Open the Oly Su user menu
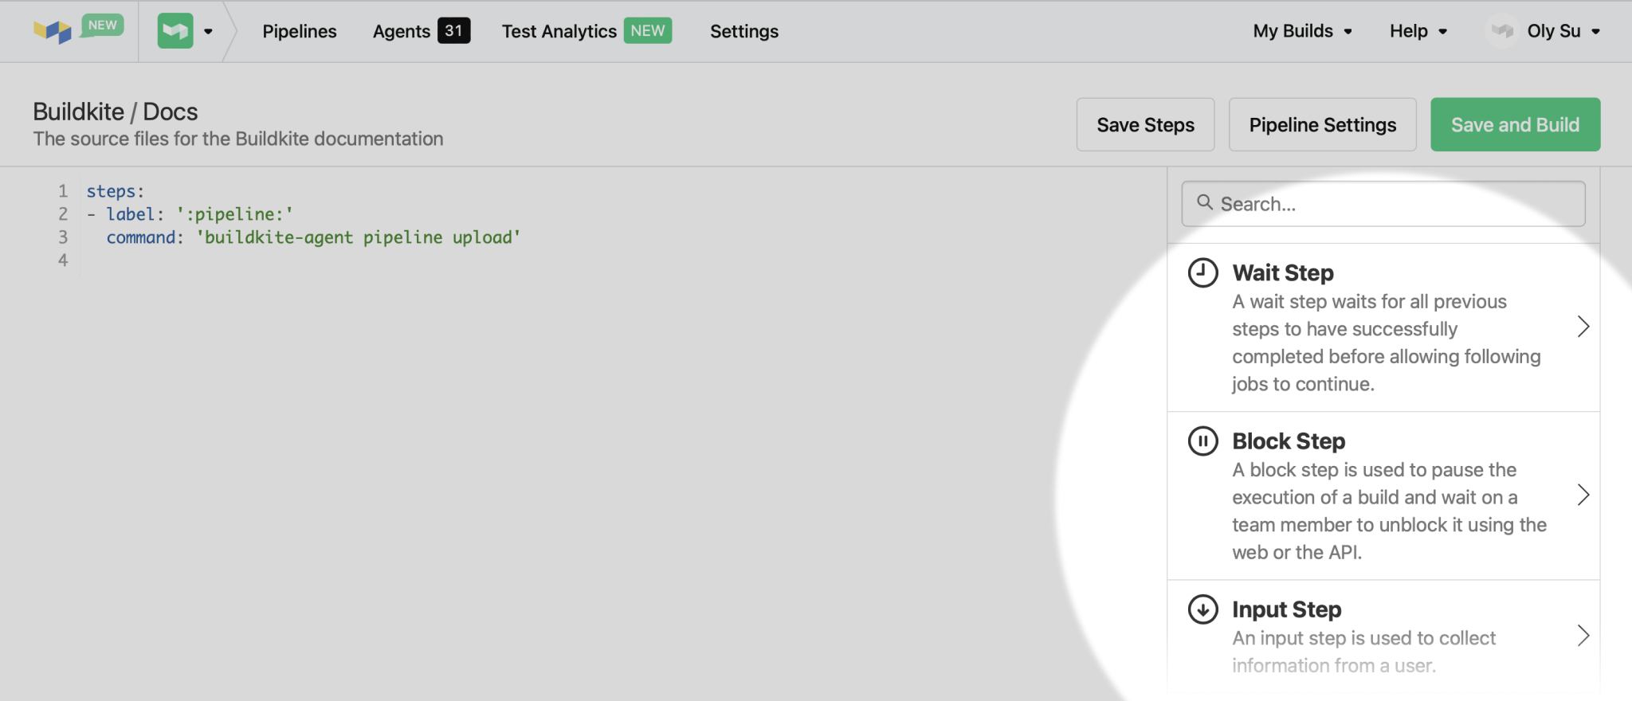Image resolution: width=1632 pixels, height=701 pixels. (1563, 31)
